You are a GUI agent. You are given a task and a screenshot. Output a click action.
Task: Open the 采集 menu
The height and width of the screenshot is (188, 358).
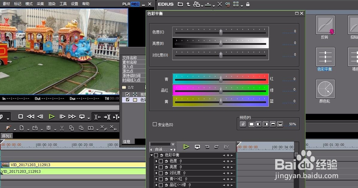click(40, 4)
